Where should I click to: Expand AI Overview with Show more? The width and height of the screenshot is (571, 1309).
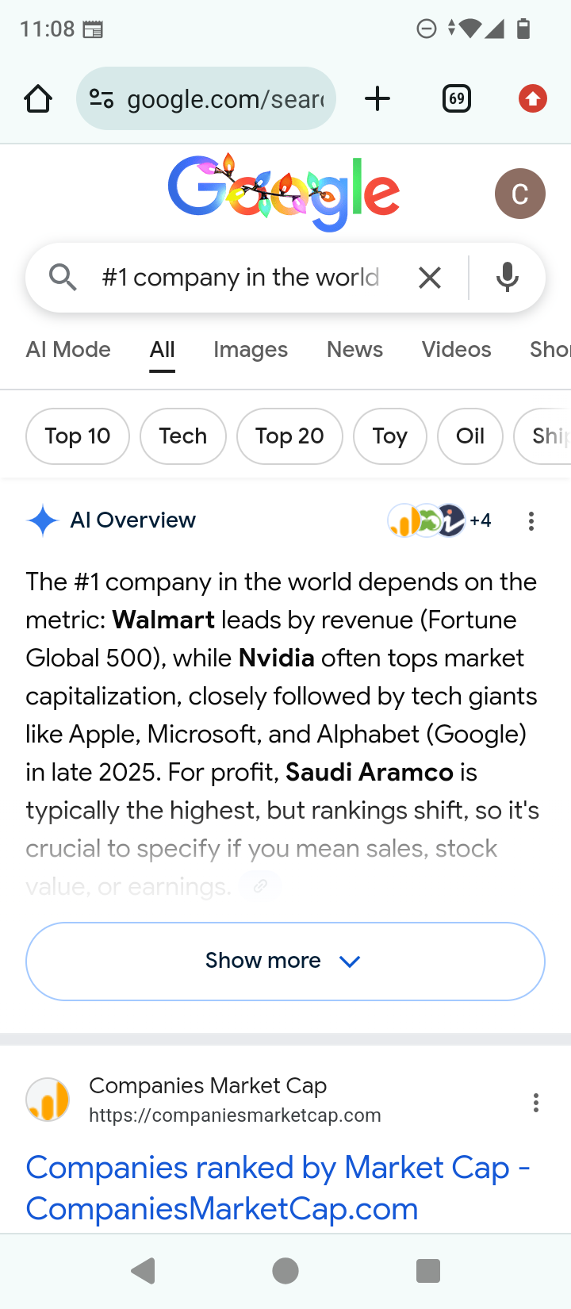pyautogui.click(x=285, y=961)
